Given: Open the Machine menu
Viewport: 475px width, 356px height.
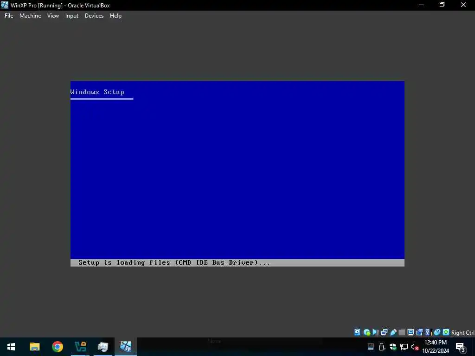Looking at the screenshot, I should (x=30, y=16).
